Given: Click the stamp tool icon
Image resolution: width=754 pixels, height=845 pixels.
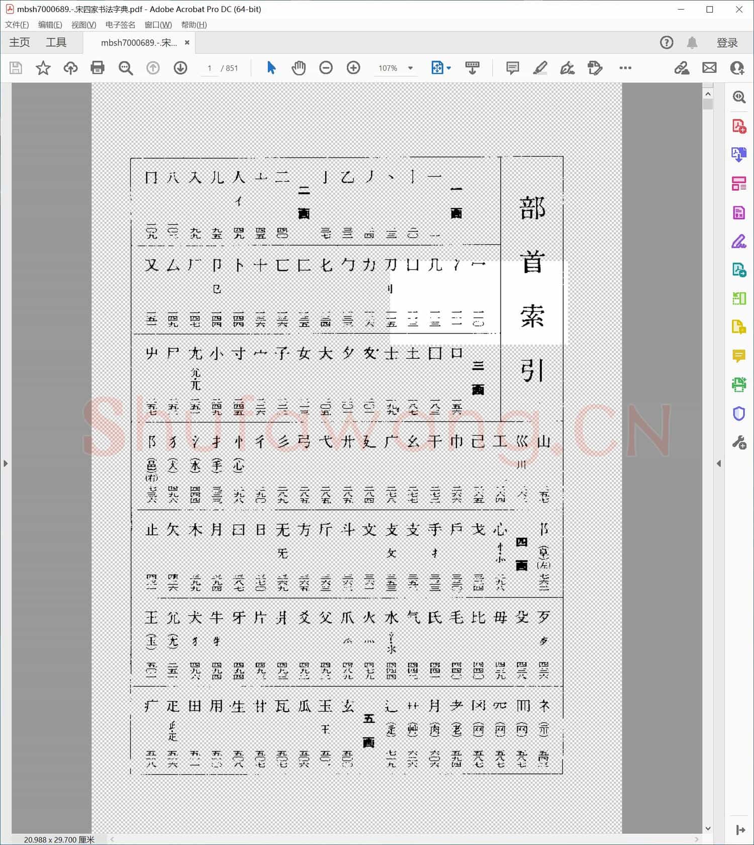Looking at the screenshot, I should pos(595,68).
